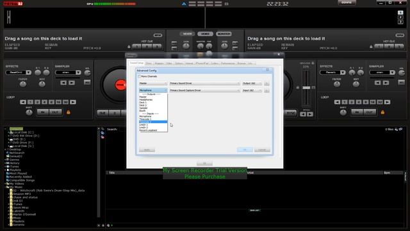Switch to the Performances settings tab
Screen dimensions: 410x231
tap(228, 64)
